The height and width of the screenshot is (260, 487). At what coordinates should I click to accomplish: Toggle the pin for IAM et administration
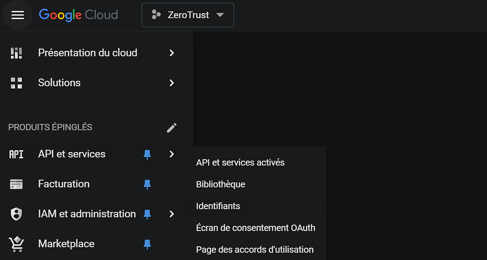coord(147,214)
